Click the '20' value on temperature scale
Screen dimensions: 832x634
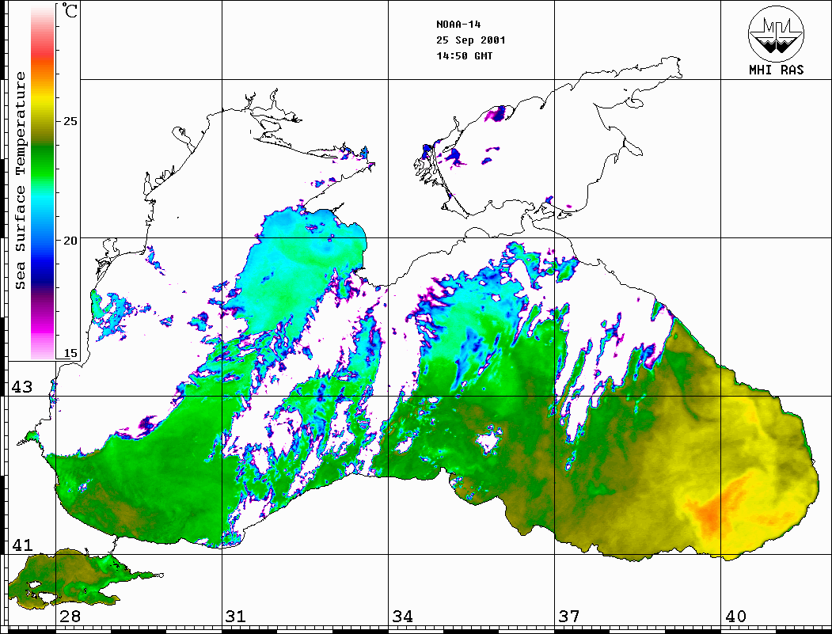pos(70,241)
